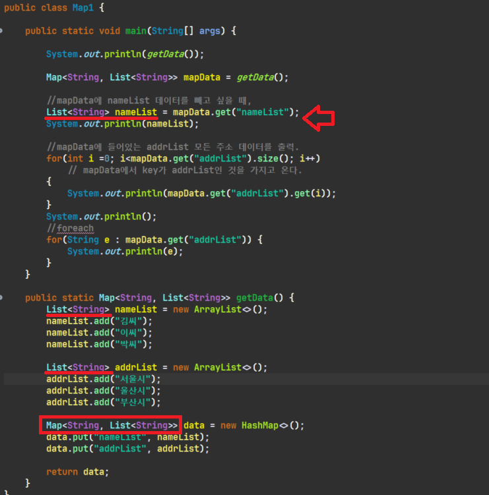Click the "mapData" variable in its declaration line
Image resolution: width=489 pixels, height=495 pixels.
[x=202, y=77]
